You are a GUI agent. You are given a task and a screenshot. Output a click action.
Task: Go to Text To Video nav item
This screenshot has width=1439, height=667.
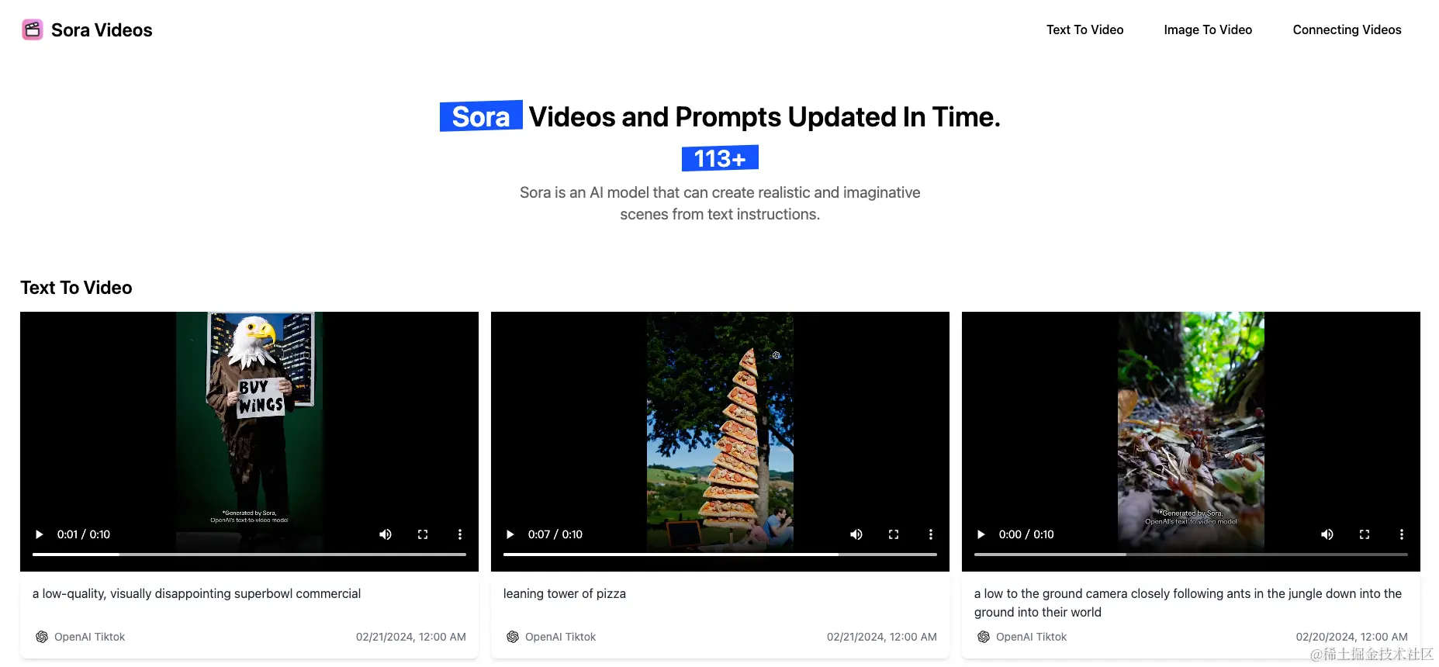(x=1084, y=29)
